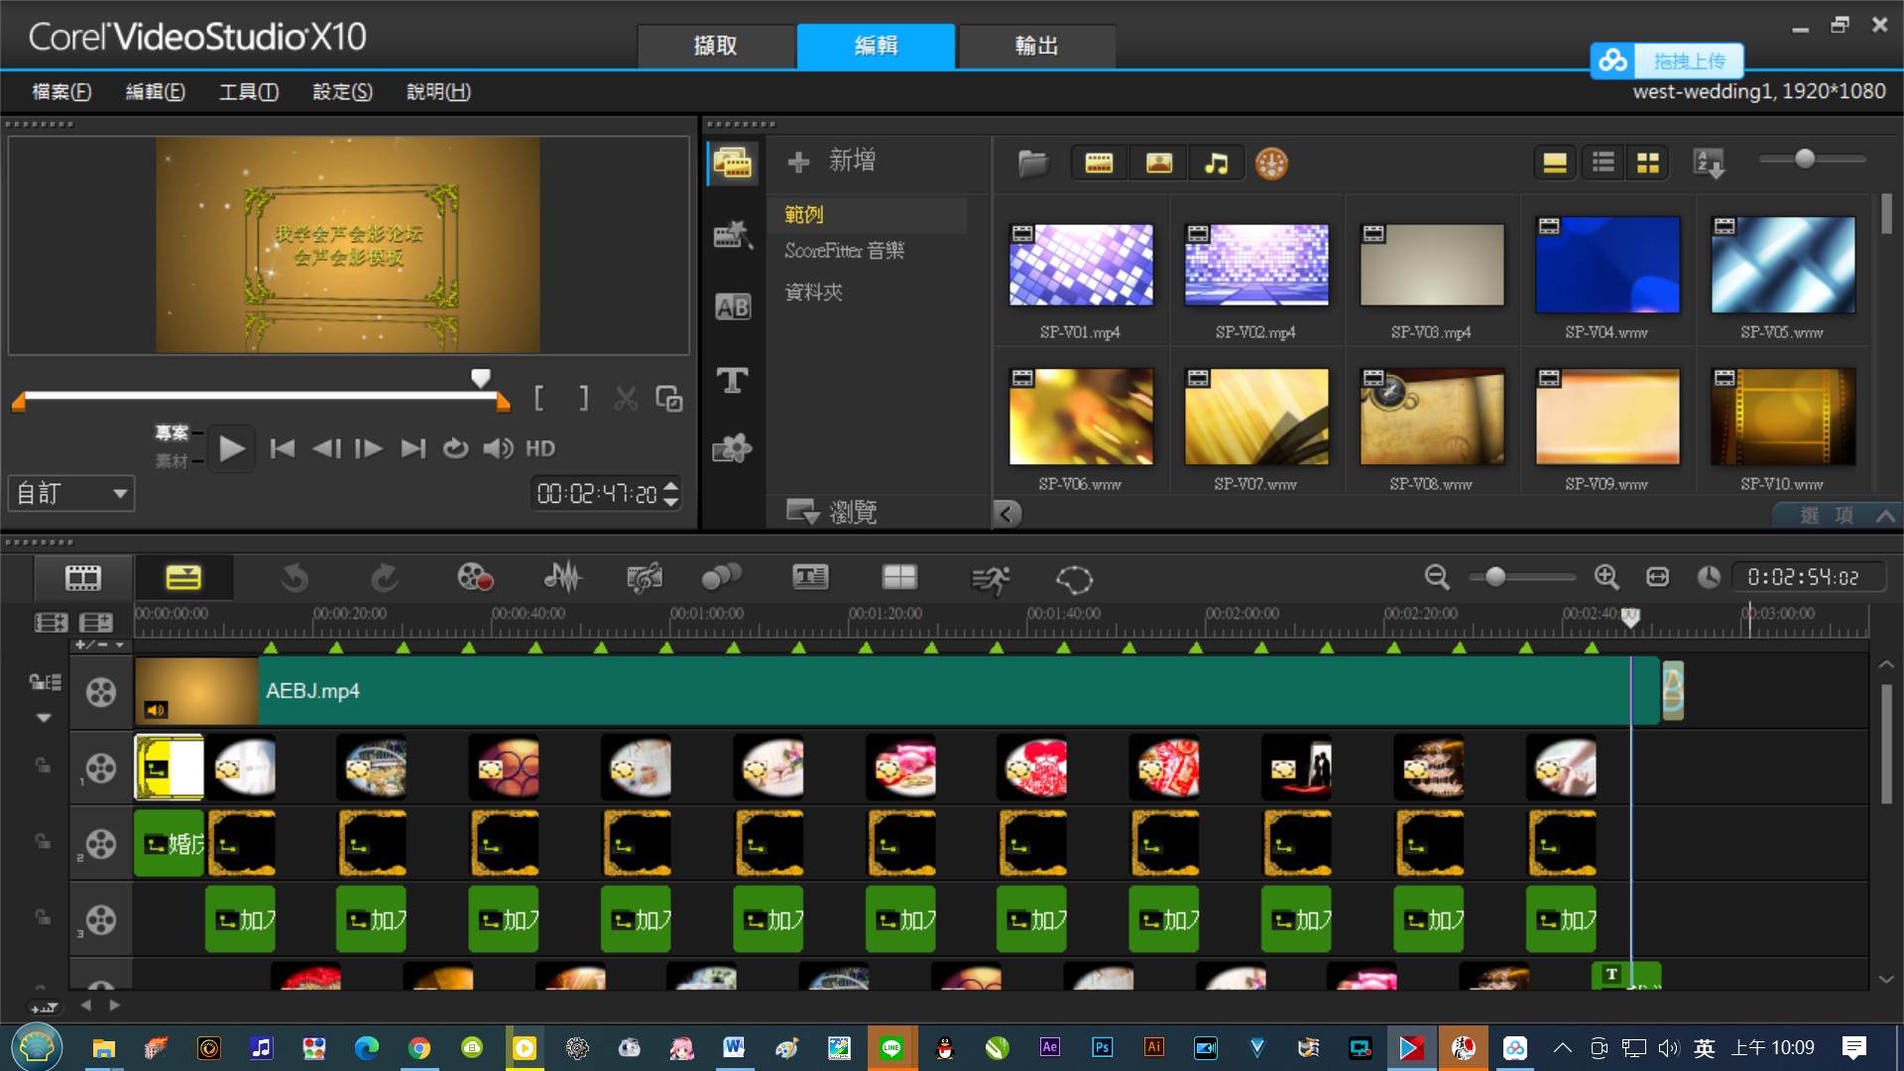Open library sort options

1710,163
